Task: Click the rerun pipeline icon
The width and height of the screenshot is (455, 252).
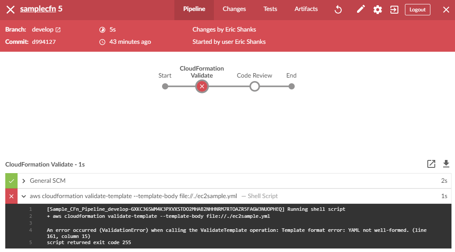Action: click(x=338, y=10)
